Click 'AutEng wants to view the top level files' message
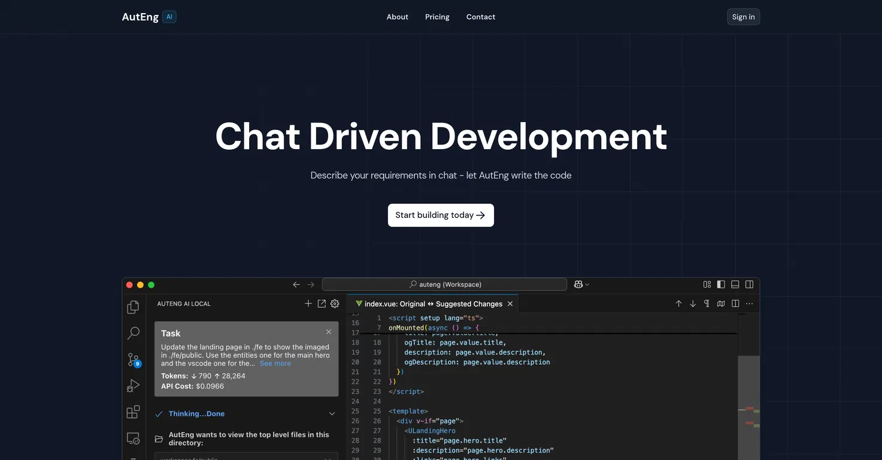This screenshot has height=460, width=882. [249, 439]
